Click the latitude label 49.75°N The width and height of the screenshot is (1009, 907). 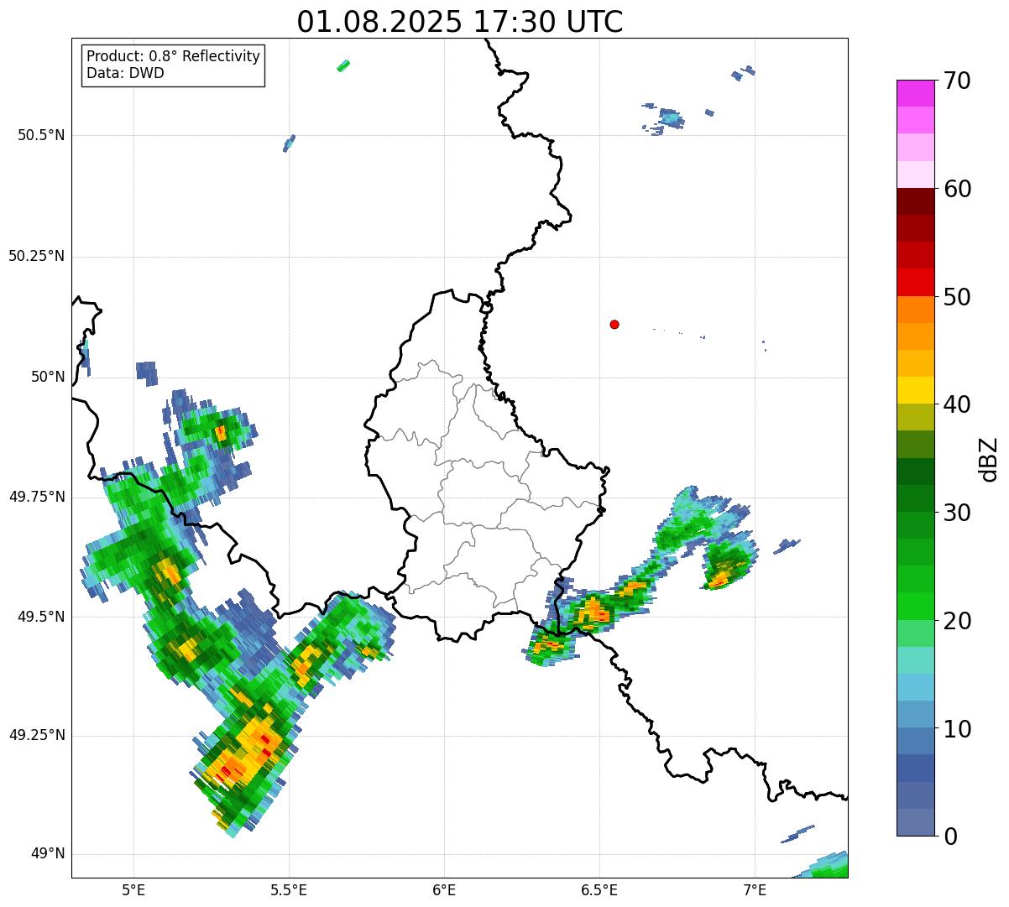[x=36, y=497]
